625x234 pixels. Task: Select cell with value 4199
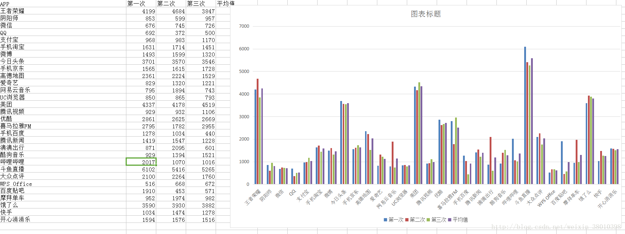(x=141, y=11)
